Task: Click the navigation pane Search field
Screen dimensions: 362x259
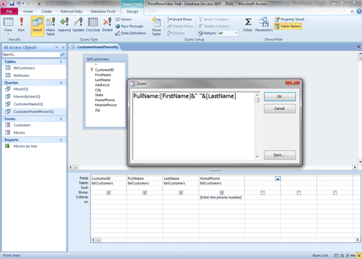Action: tap(31, 54)
